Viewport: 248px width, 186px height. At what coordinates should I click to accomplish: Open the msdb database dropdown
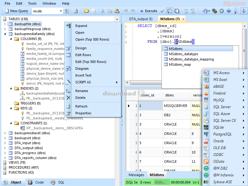[x=61, y=11]
